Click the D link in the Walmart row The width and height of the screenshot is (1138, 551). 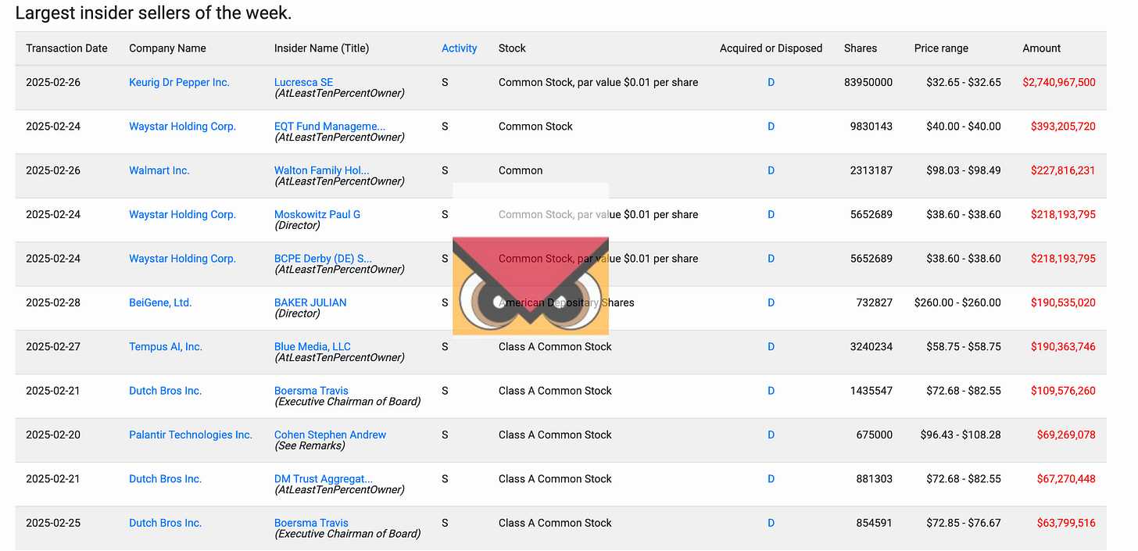pos(771,170)
